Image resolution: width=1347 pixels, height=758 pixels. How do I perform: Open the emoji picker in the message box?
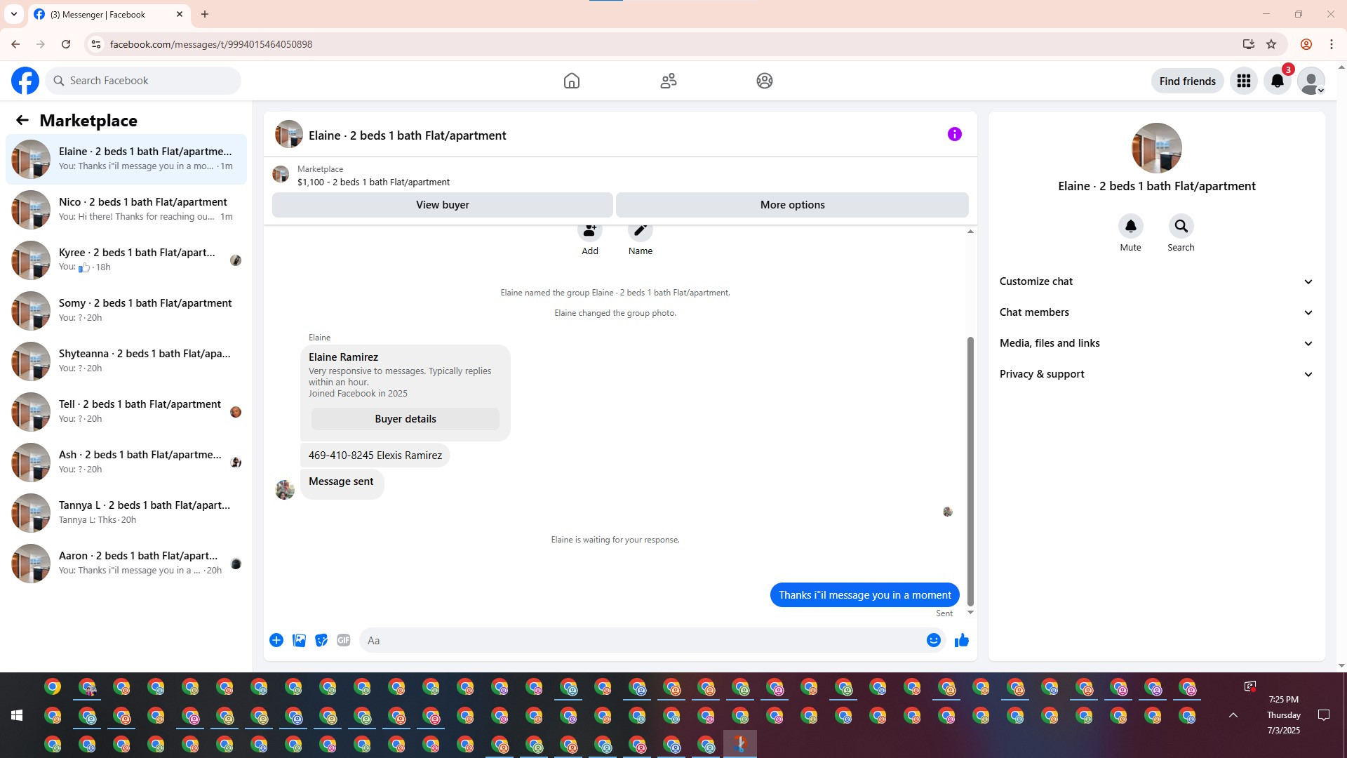coord(933,640)
